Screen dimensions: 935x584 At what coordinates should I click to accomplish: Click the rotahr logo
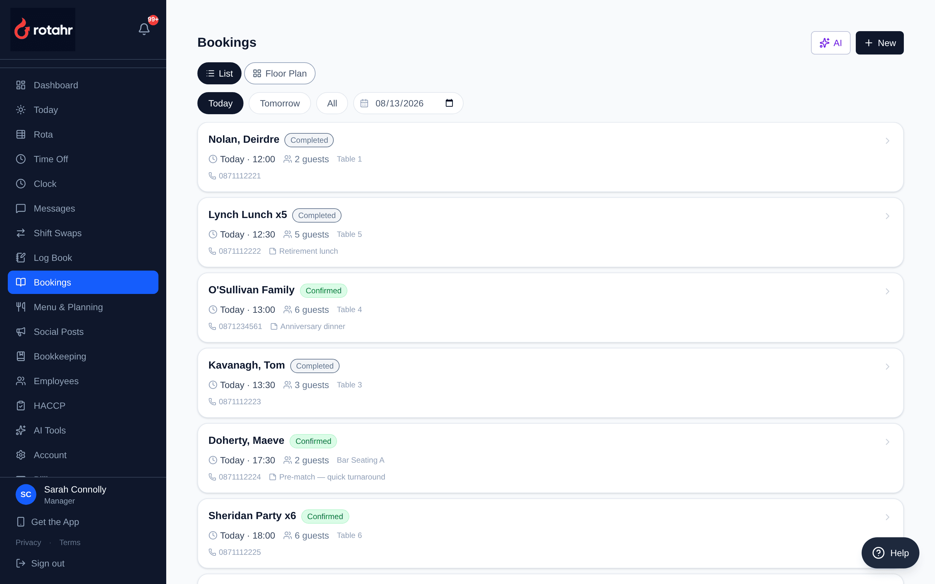pyautogui.click(x=43, y=29)
